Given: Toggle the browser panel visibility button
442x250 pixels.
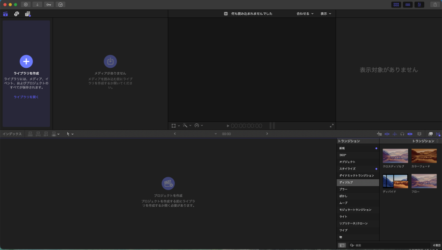Looking at the screenshot, I should point(396,4).
